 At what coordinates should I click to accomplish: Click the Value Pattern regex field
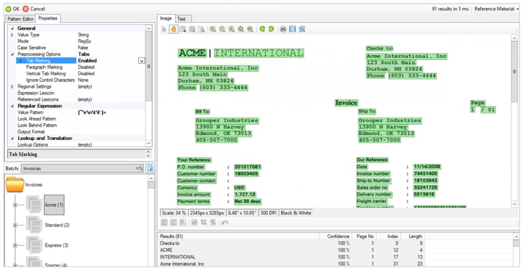click(111, 113)
